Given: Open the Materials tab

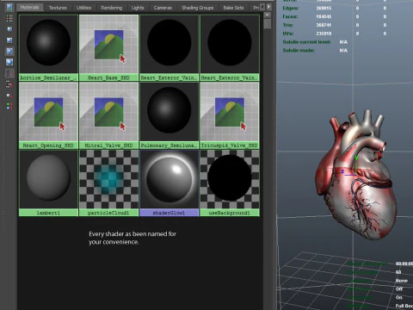Looking at the screenshot, I should (x=30, y=8).
